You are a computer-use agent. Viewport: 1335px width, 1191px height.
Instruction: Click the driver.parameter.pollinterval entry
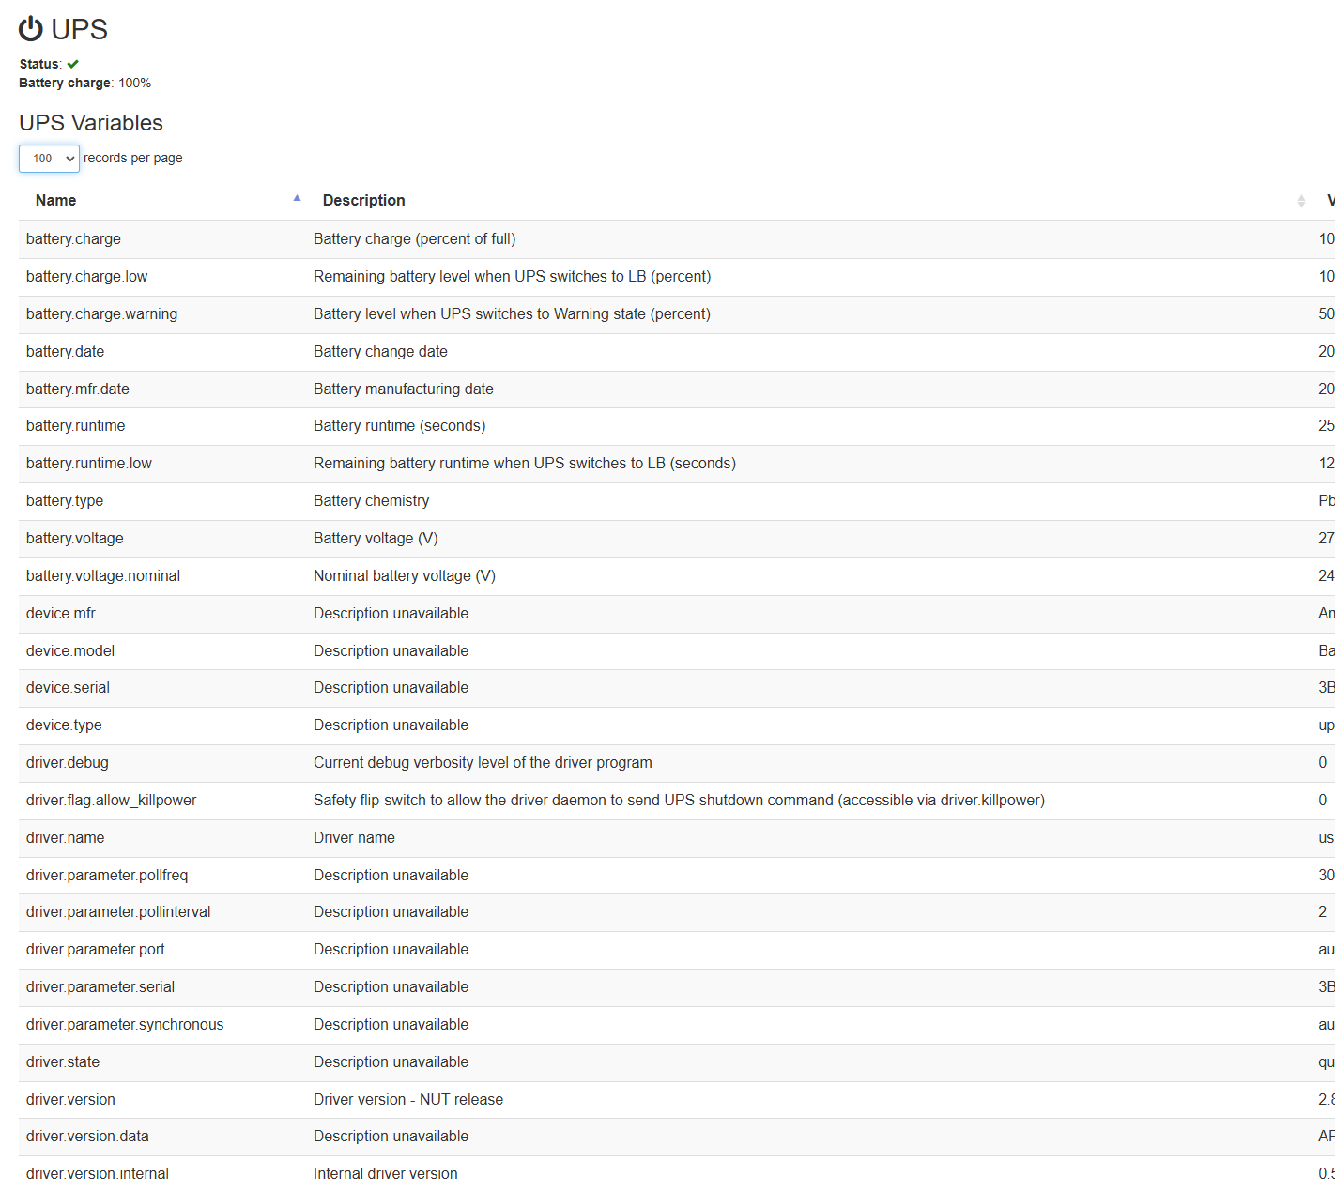[x=118, y=912]
